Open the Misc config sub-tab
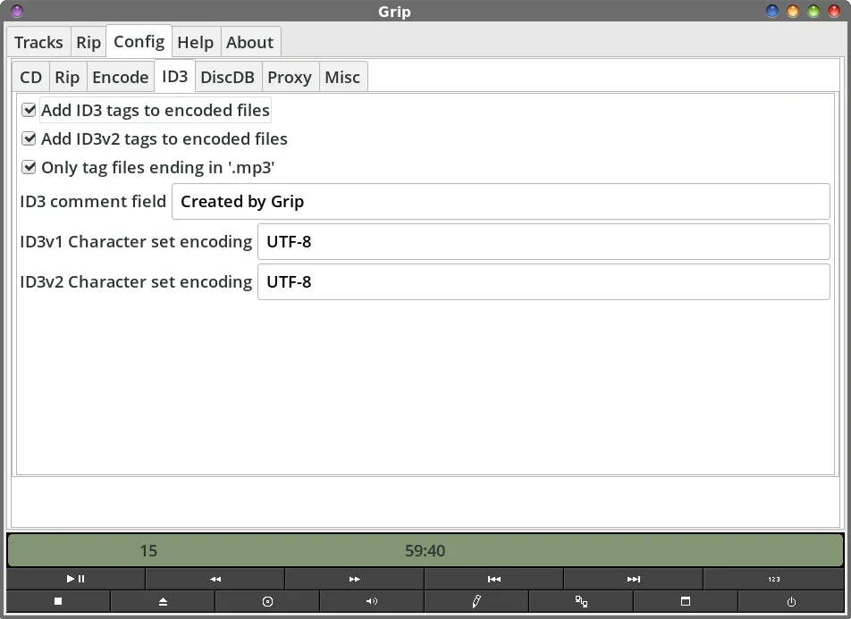 (x=342, y=77)
